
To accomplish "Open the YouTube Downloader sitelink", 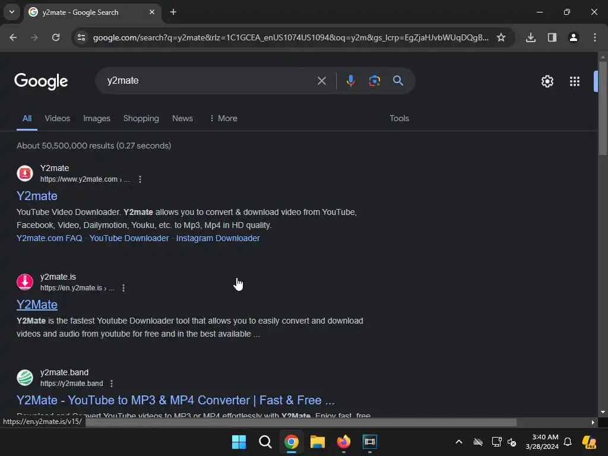I will [x=129, y=239].
